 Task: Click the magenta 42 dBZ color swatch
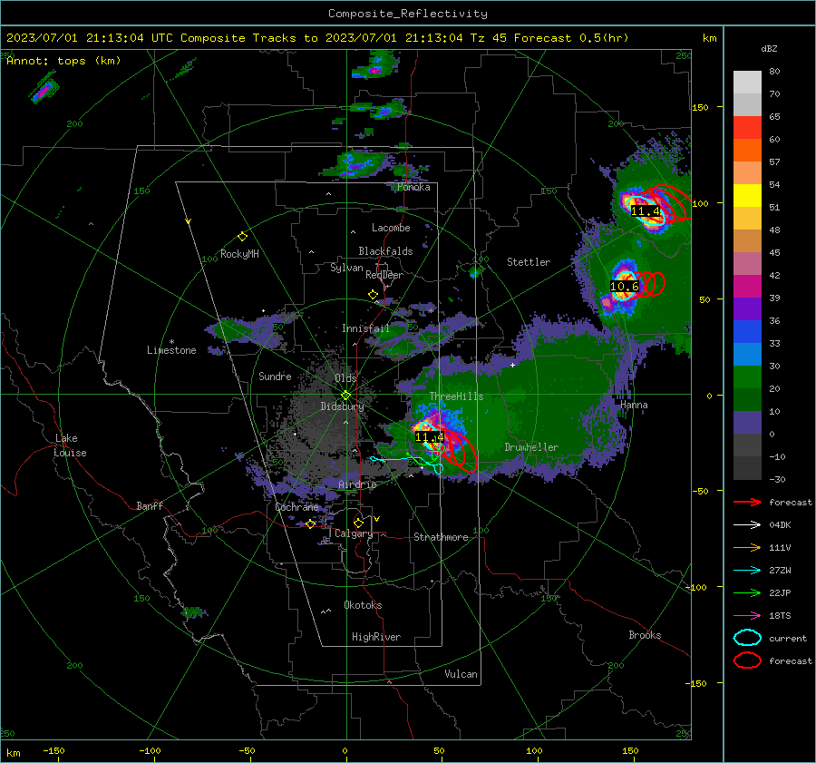coord(747,287)
